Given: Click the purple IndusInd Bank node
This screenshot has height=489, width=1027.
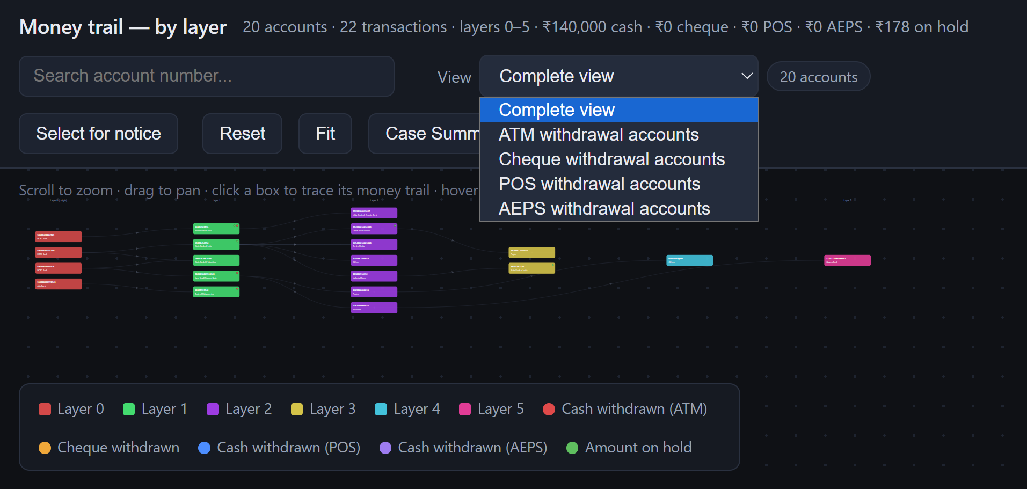Looking at the screenshot, I should (x=374, y=276).
